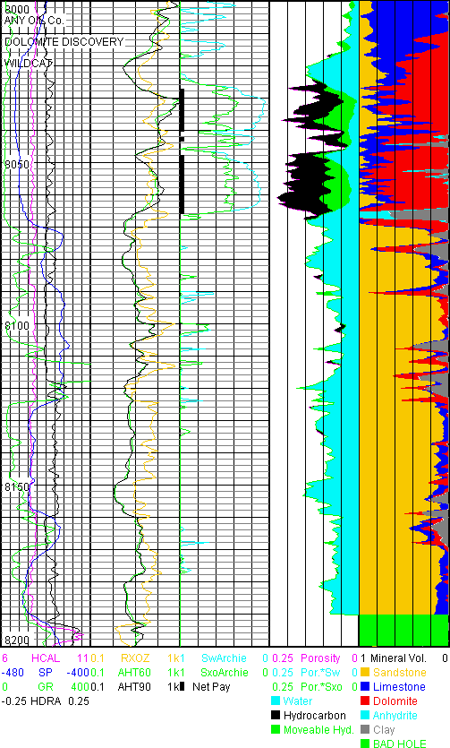Click the Moveable Hyd. green swatch
The image size is (450, 748).
point(276,730)
